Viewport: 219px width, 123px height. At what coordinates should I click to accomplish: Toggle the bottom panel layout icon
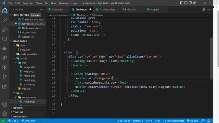[x=186, y=3]
